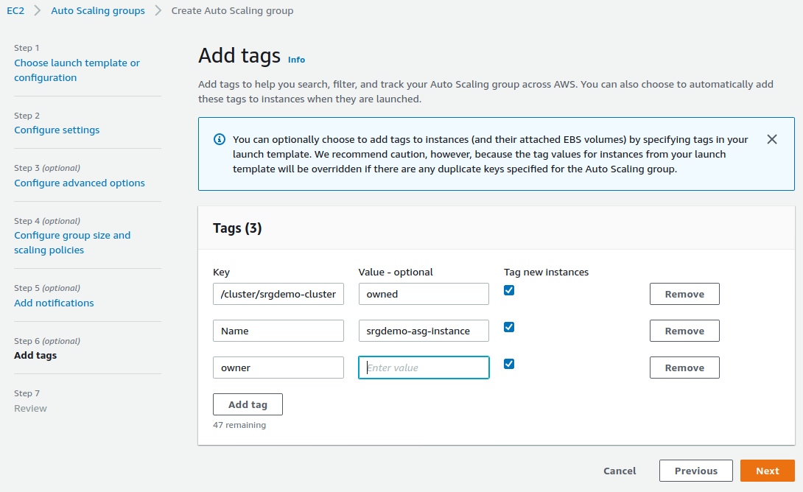Uncheck Tag new instances for cluster tag
This screenshot has height=492, width=803.
(509, 290)
